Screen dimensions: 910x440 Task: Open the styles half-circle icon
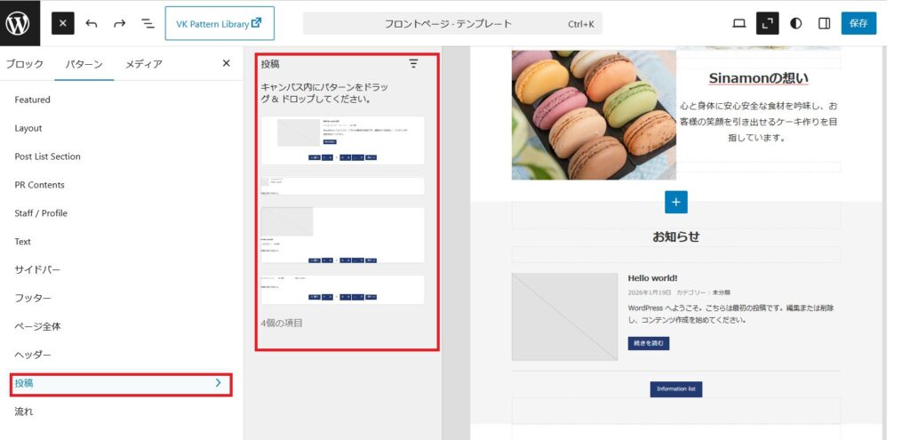pos(795,24)
